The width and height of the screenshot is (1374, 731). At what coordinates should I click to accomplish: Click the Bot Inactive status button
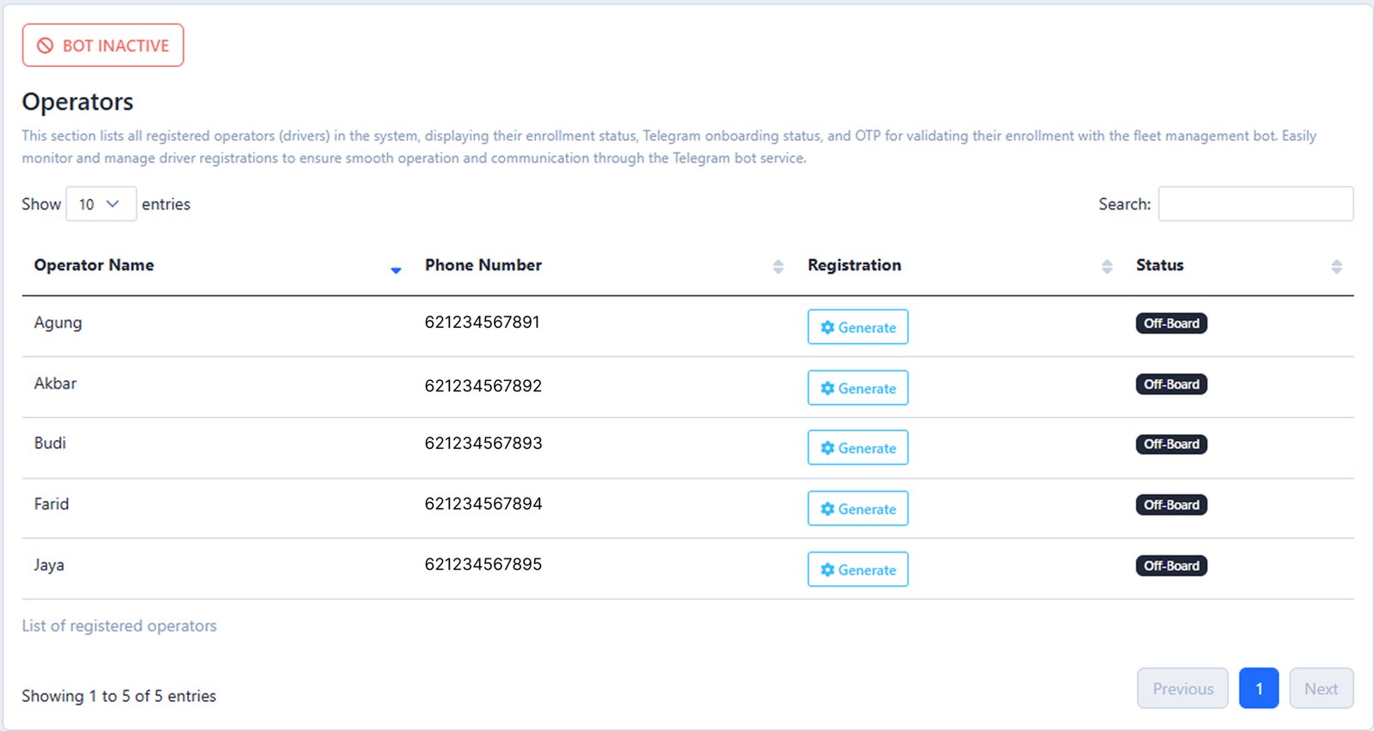103,45
